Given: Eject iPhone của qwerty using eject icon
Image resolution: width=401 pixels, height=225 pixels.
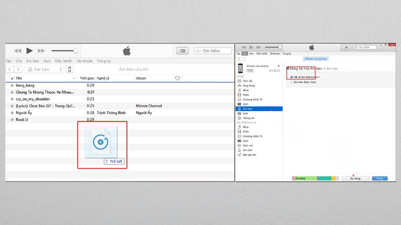Looking at the screenshot, I should [279, 66].
